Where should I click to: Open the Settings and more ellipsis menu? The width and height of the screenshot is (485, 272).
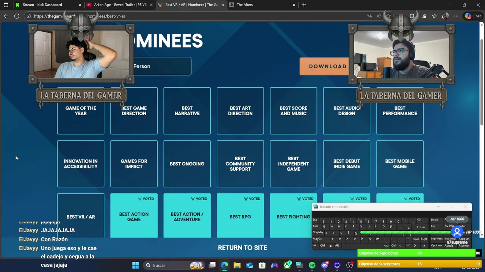coord(456,16)
